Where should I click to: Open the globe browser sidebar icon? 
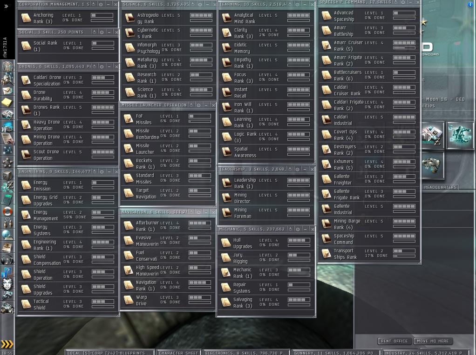[7, 235]
